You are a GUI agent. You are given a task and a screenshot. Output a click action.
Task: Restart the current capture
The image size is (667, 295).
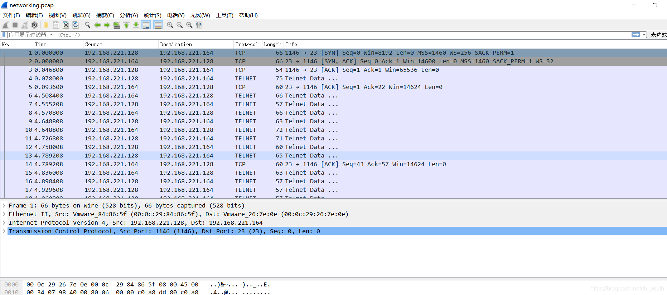[x=25, y=25]
